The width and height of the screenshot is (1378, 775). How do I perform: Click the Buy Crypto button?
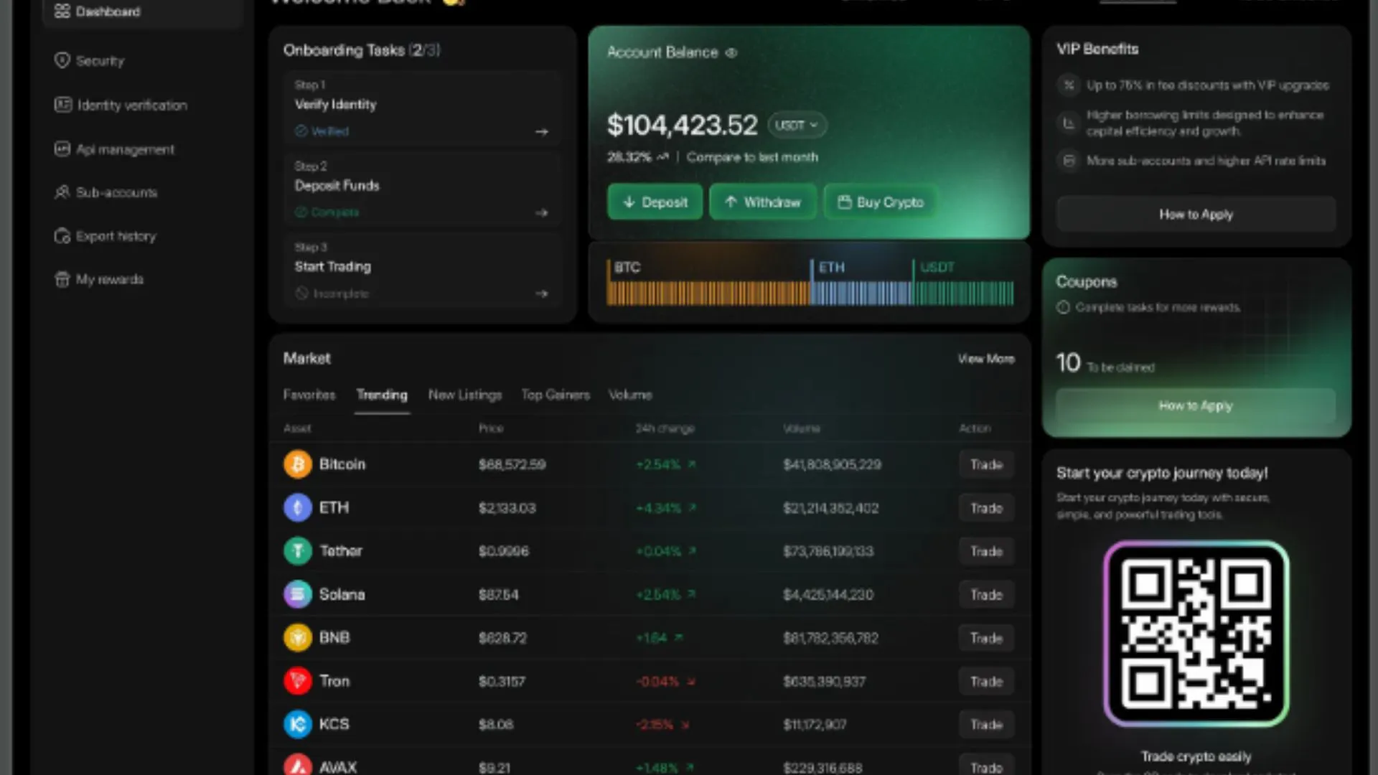881,202
